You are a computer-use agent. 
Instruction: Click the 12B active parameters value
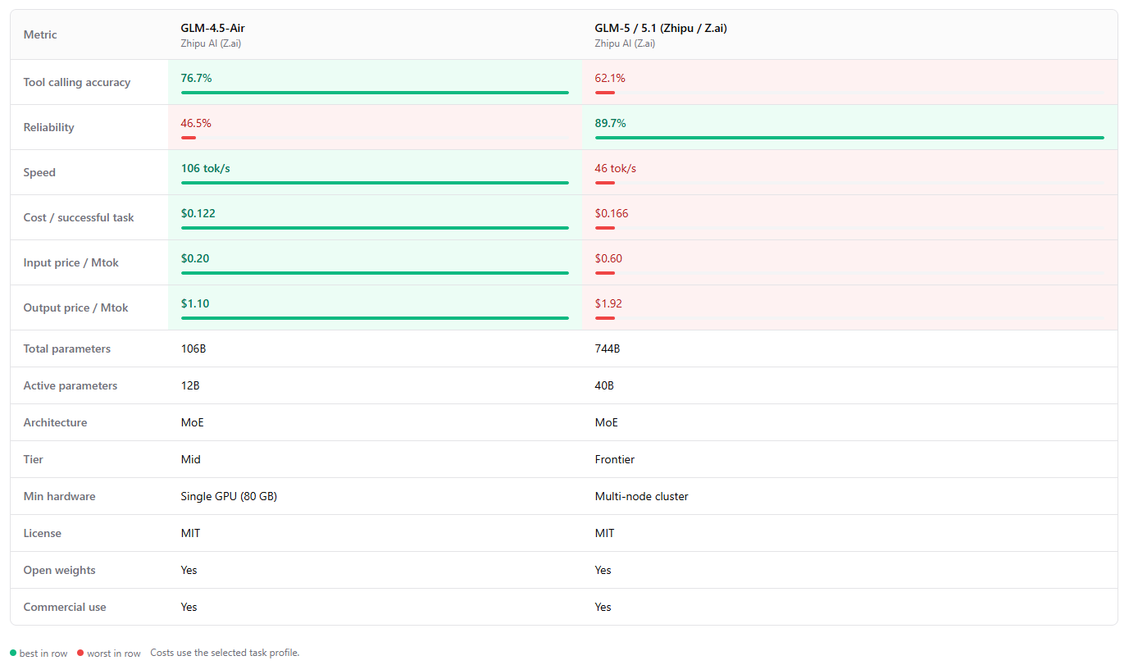(x=190, y=385)
